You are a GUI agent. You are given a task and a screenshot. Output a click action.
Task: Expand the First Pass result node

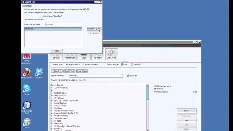click(x=52, y=108)
